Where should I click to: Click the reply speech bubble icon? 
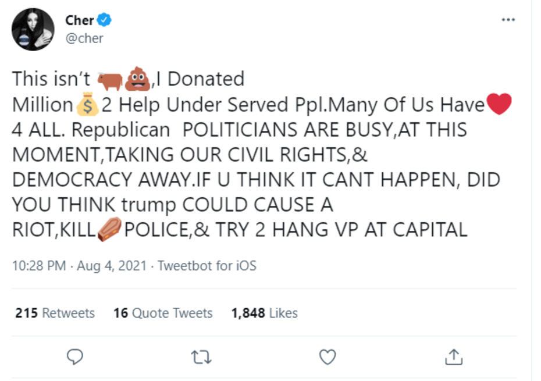76,355
